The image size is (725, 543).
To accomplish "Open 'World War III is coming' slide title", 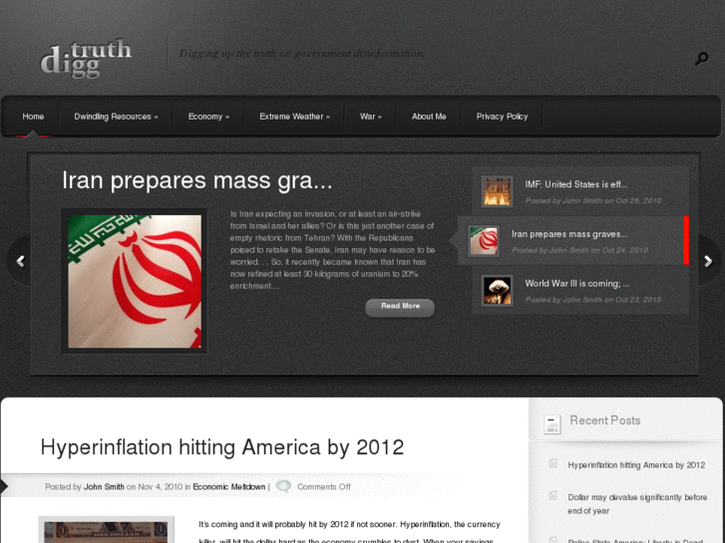I will pyautogui.click(x=577, y=283).
